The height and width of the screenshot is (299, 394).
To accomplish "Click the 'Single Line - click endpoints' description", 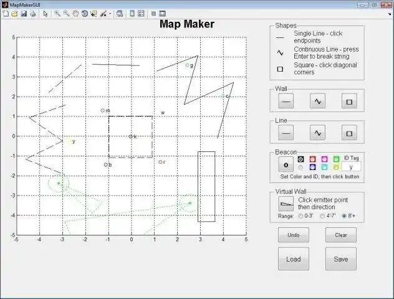I will (318, 37).
